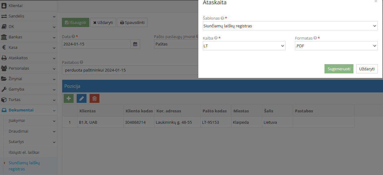Click the Pašto paslaugų įmonė field showing Paštas
This screenshot has height=175, width=383.
176,44
